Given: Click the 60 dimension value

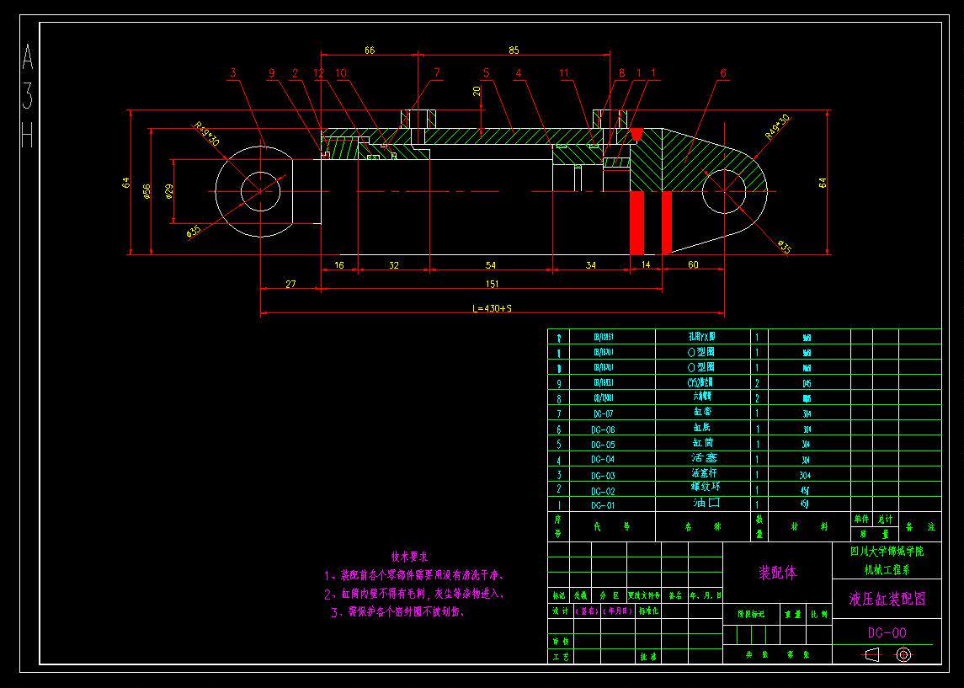Looking at the screenshot, I should point(693,264).
